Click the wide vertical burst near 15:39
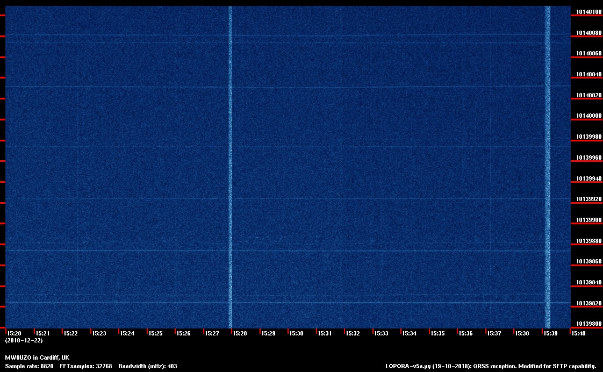 coord(548,161)
